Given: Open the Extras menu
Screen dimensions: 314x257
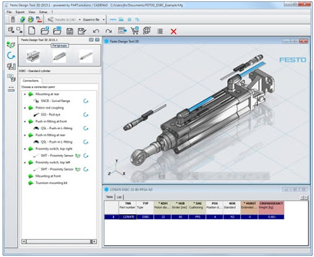Looking at the screenshot, I should click(x=43, y=12).
